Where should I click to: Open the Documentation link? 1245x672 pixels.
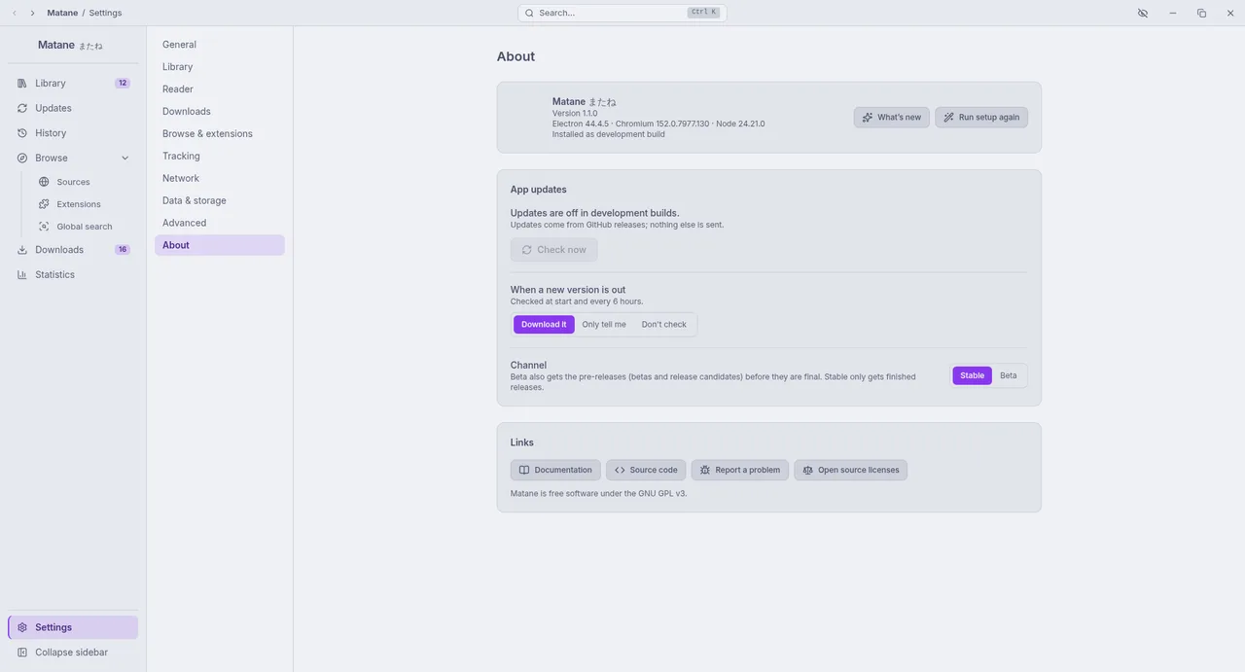pyautogui.click(x=555, y=470)
